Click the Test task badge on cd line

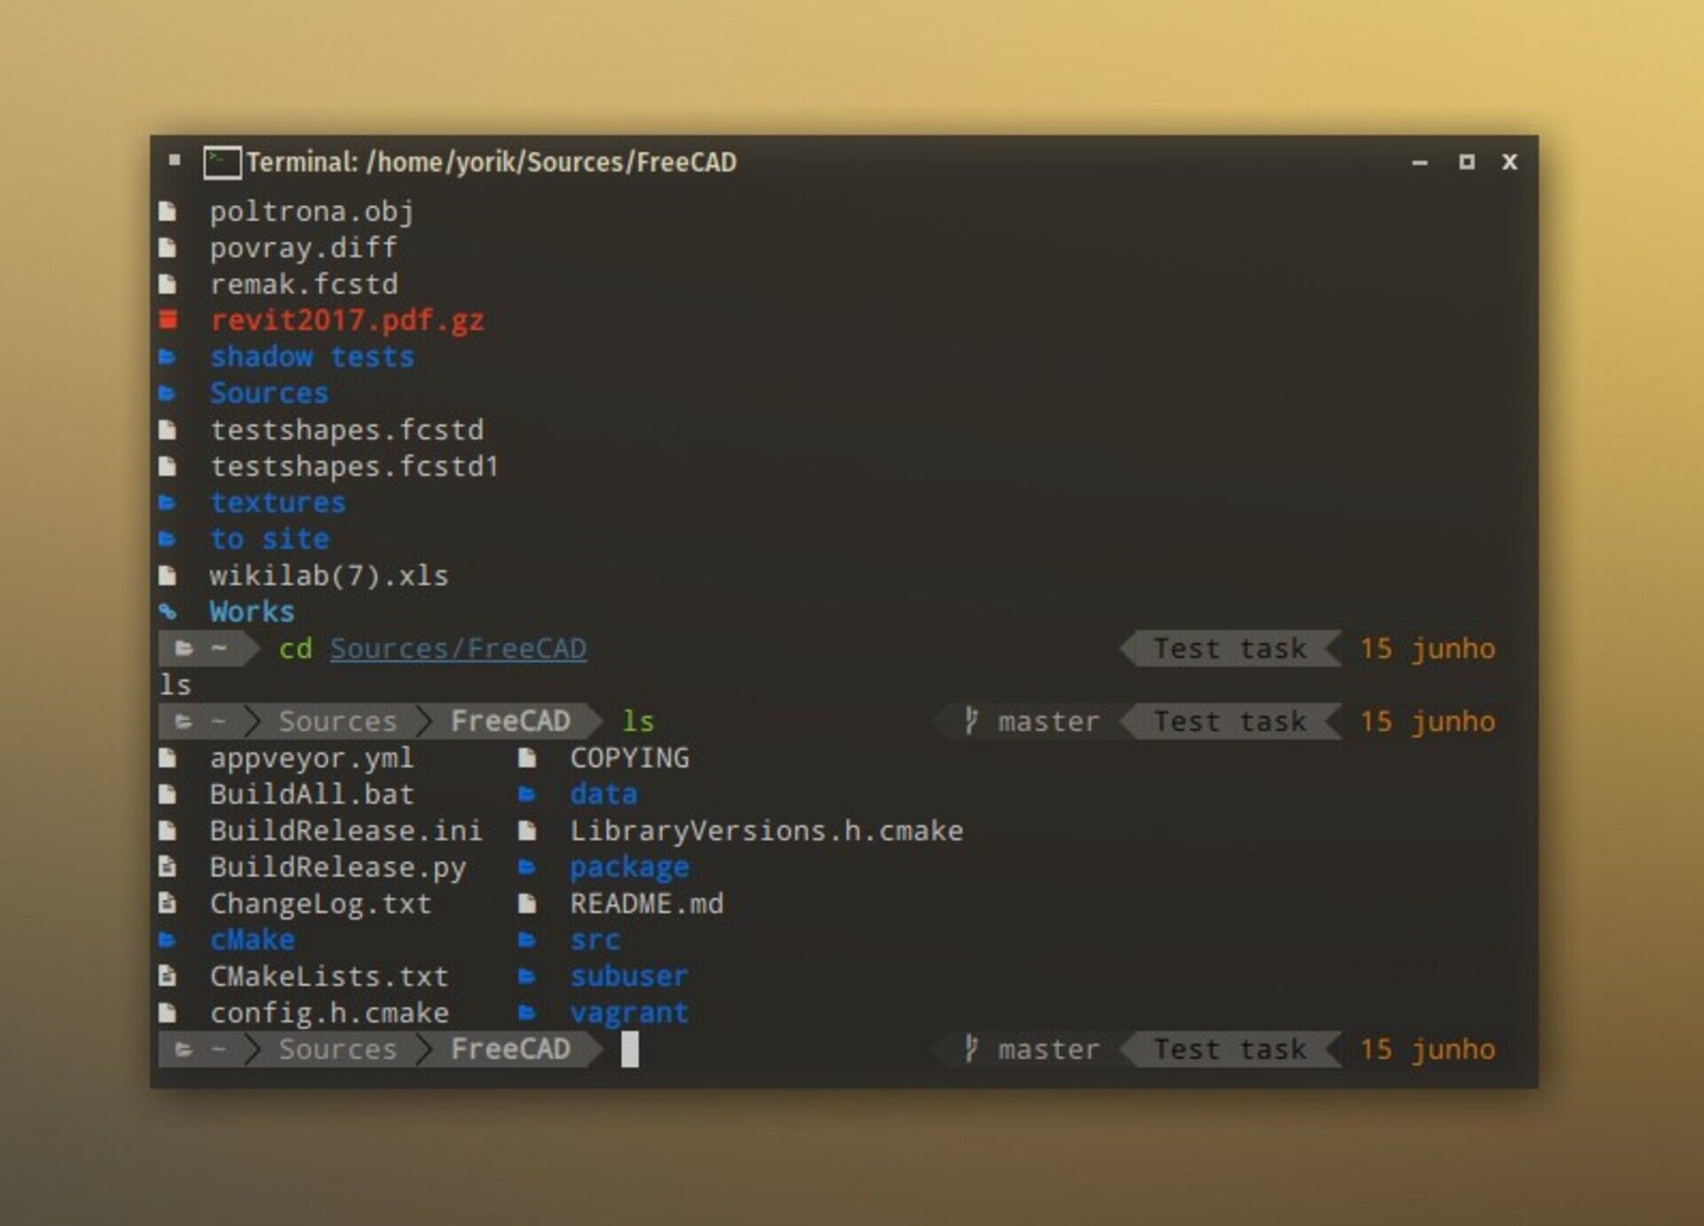click(x=1230, y=649)
